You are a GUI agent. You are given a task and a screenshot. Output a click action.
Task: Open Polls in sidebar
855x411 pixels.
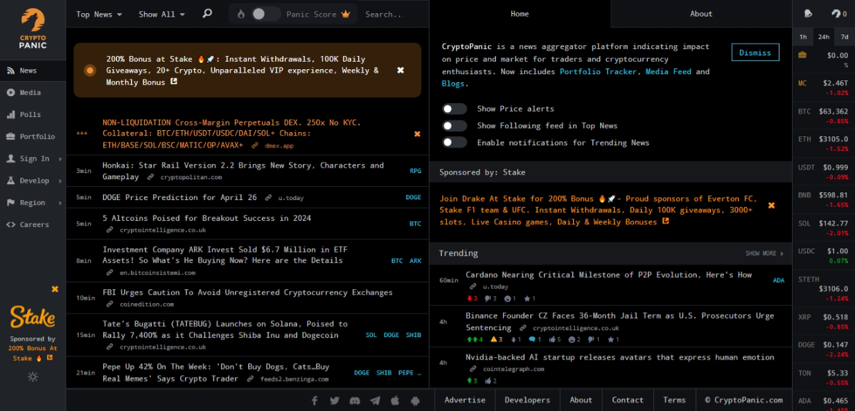[33, 115]
